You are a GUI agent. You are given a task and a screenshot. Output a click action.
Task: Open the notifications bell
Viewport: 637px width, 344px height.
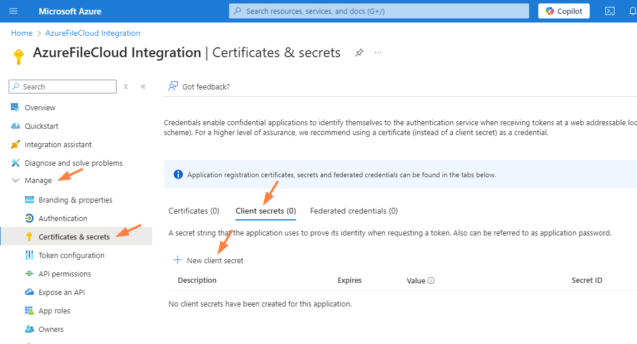pyautogui.click(x=632, y=11)
